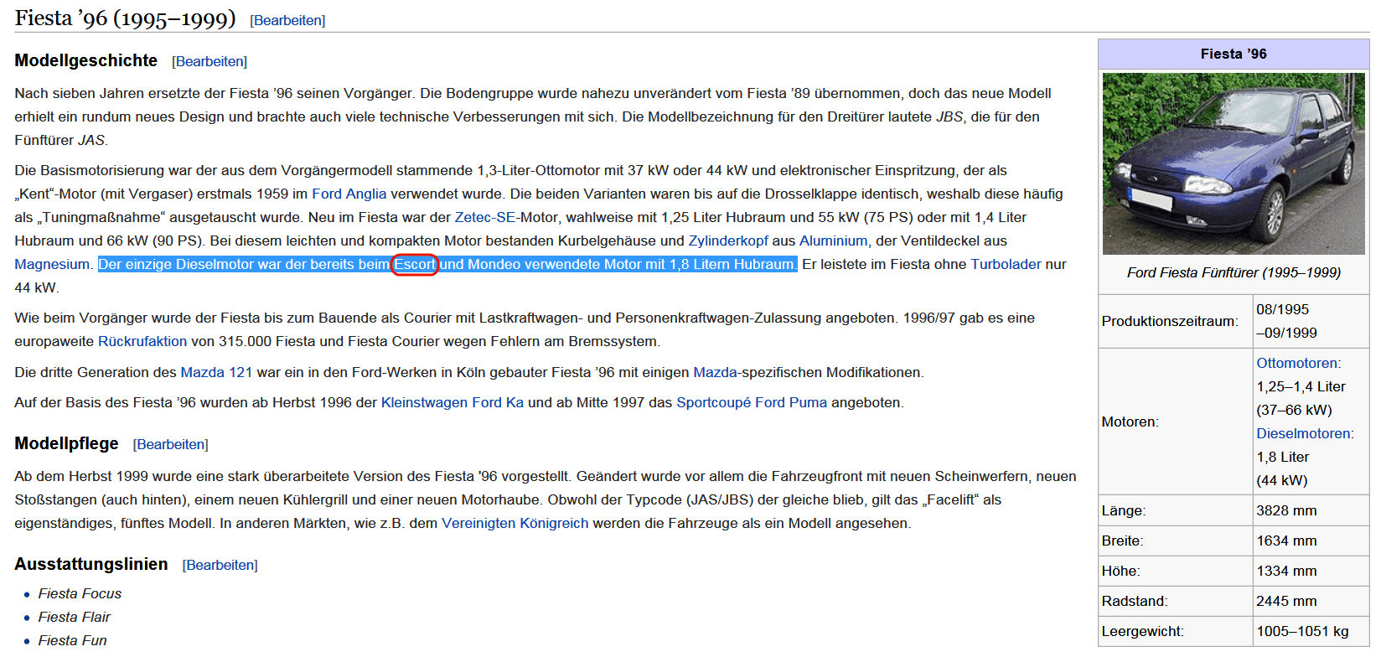
Task: Open the highlighted Escort link
Action: [x=415, y=265]
